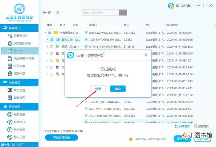The width and height of the screenshot is (216, 147).
Task: Click the 图片文件 picture icon
Action: (58, 40)
